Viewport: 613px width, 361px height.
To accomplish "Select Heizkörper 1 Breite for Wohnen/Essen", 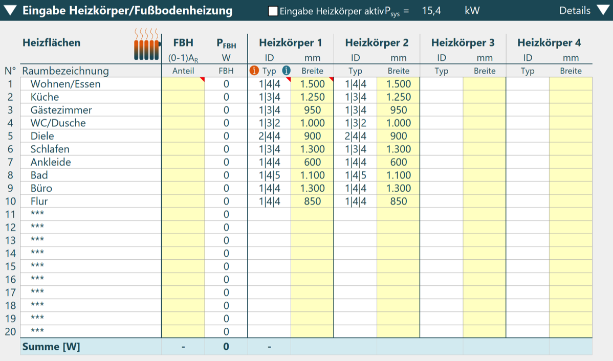I will point(312,84).
